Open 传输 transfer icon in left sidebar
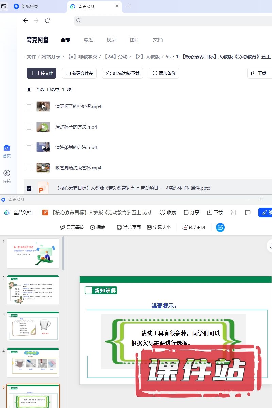This screenshot has height=408, width=272. 7,173
